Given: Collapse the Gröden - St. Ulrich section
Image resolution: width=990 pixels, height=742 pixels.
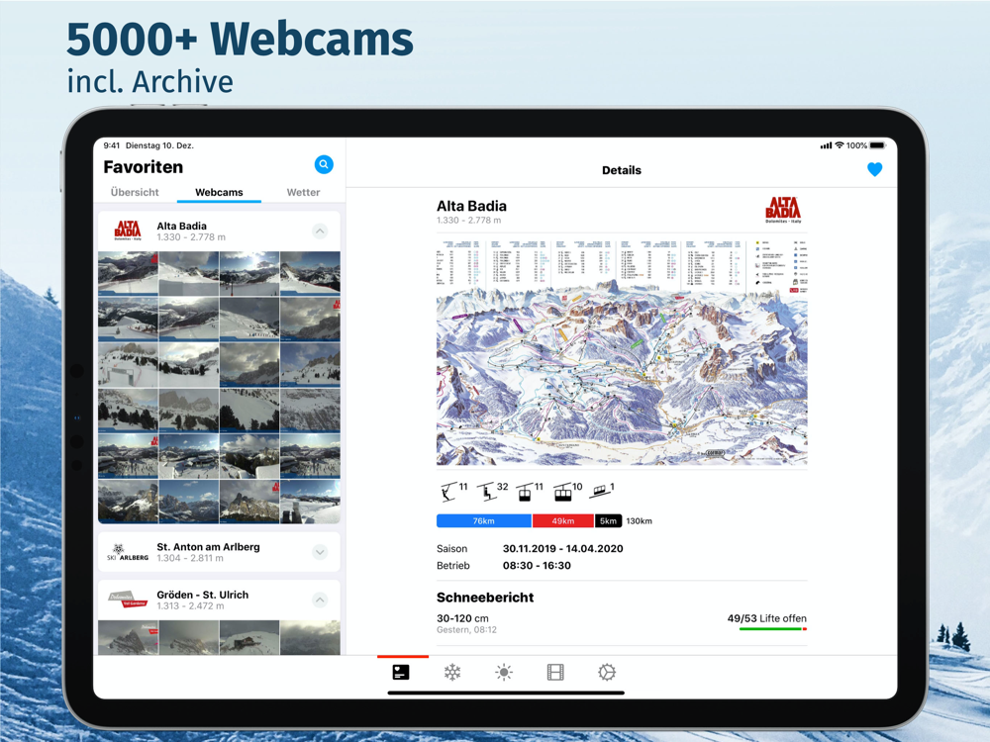Looking at the screenshot, I should 320,600.
